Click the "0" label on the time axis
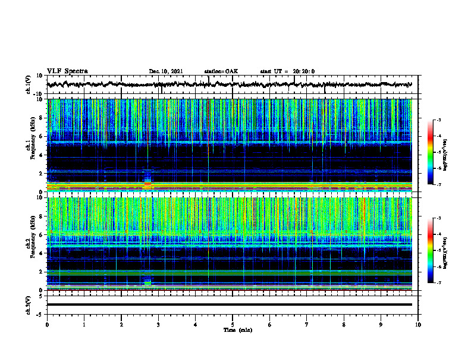 tap(47, 325)
